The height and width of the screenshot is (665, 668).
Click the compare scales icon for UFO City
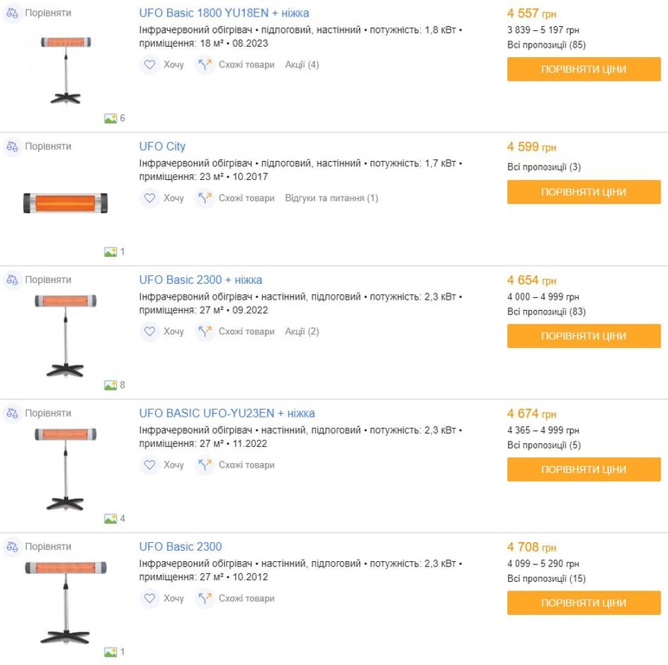pos(12,146)
